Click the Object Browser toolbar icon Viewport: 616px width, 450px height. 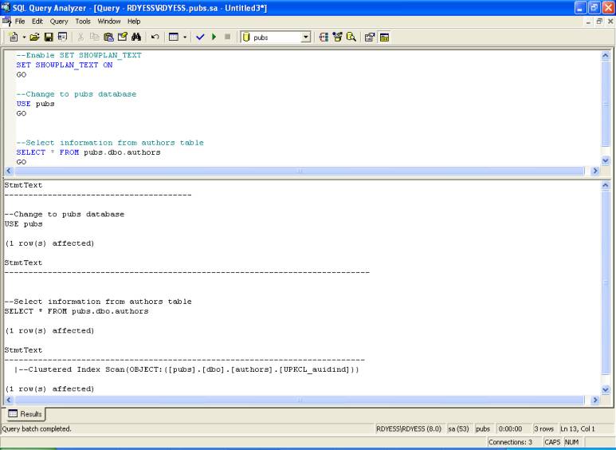337,37
